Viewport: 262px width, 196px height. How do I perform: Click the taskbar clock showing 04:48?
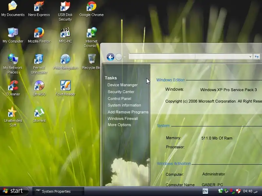pos(250,191)
